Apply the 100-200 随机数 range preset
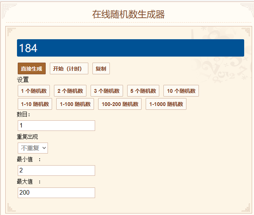This screenshot has height=215, width=254. (120, 104)
